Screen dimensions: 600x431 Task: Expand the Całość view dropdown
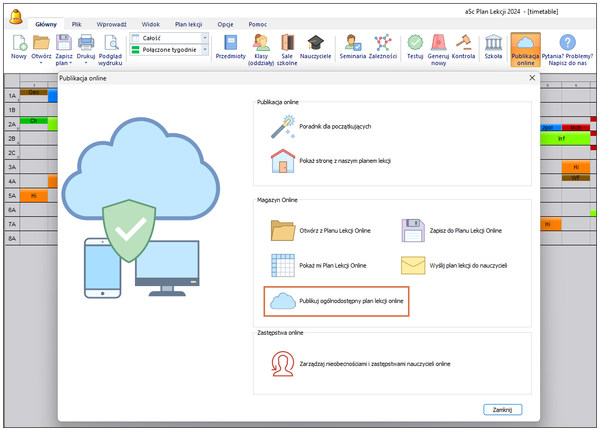tap(205, 38)
